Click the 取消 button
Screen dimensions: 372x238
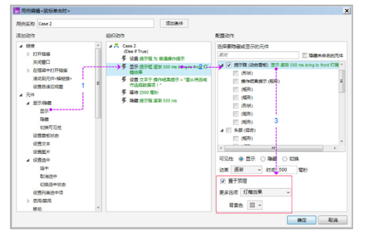pos(332,220)
